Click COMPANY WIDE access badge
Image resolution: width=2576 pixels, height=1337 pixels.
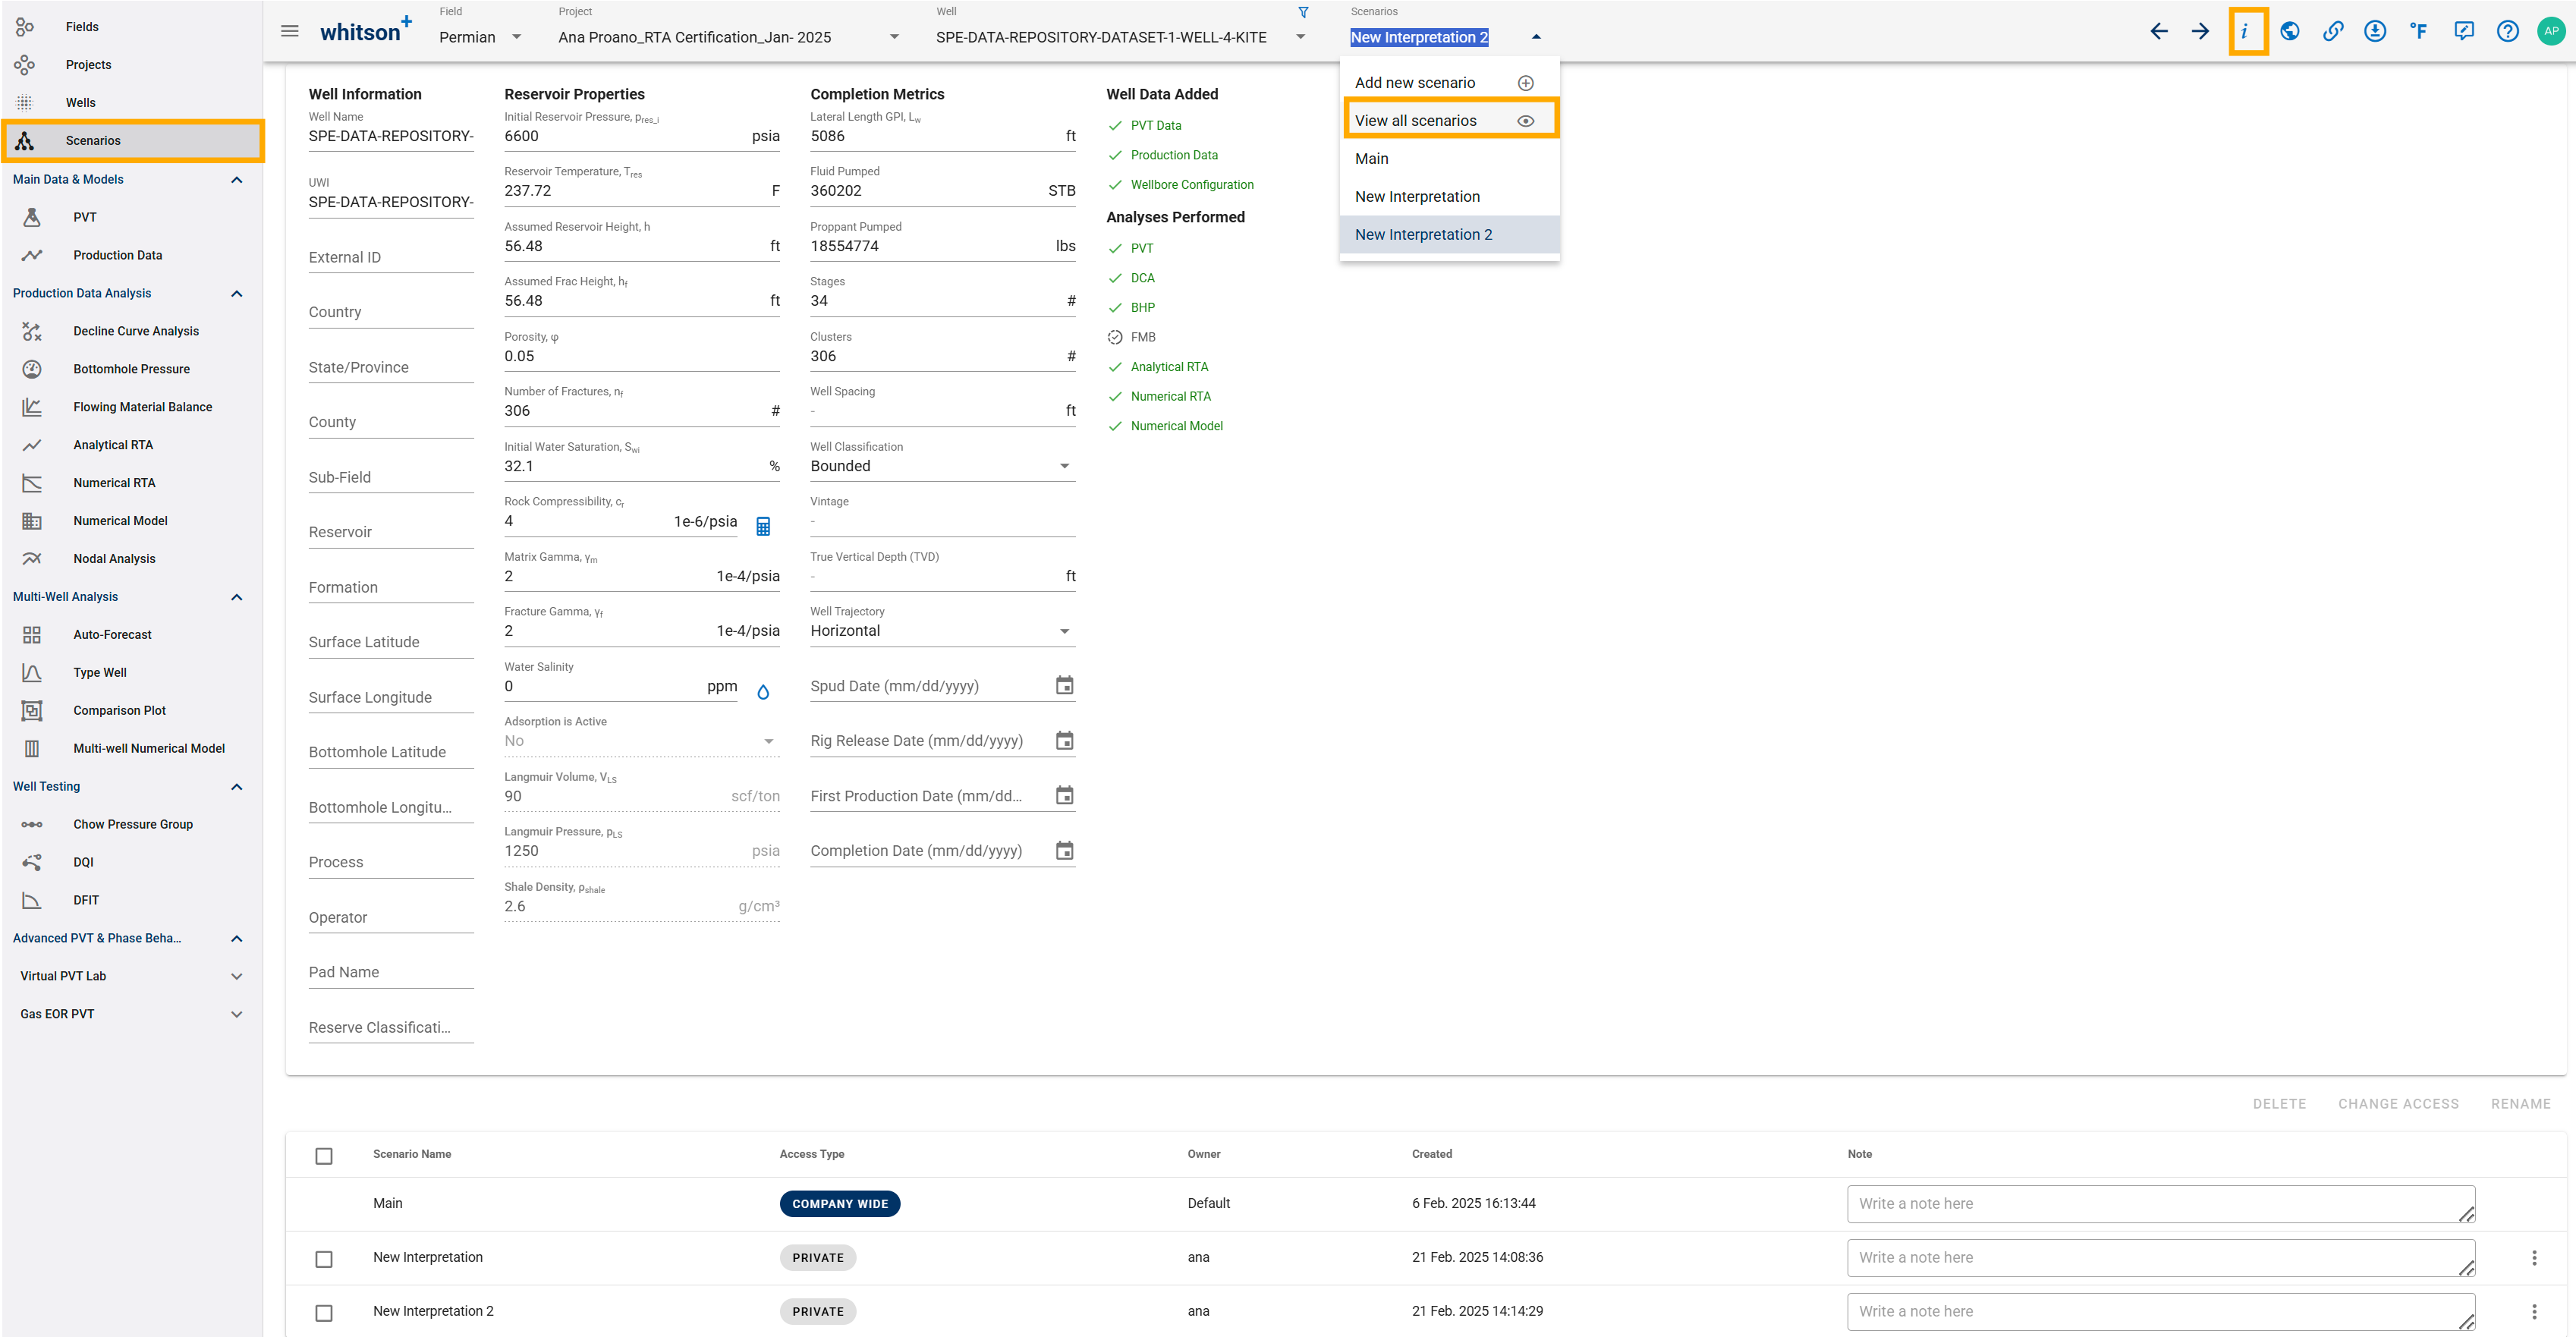[x=840, y=1204]
